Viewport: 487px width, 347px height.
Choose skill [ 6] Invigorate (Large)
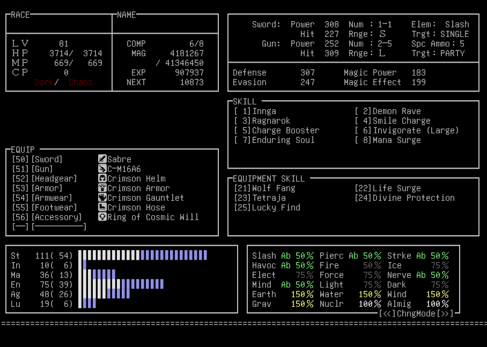[407, 130]
